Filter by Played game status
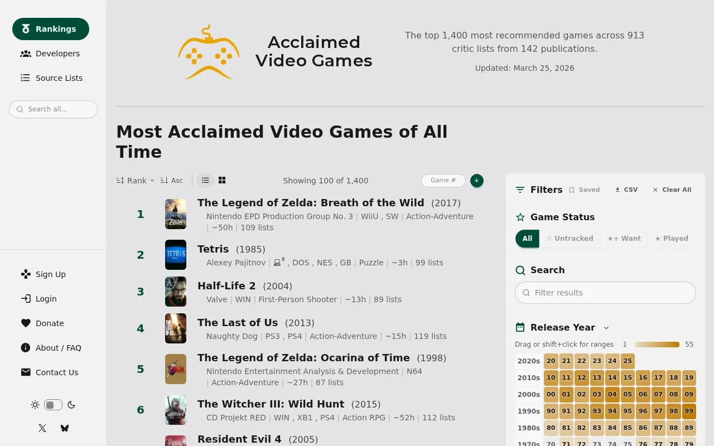Screen dimensions: 714x446 pyautogui.click(x=672, y=239)
